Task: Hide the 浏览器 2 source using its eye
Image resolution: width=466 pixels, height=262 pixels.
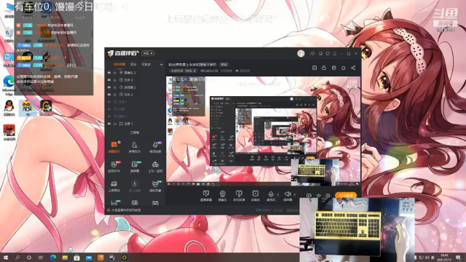Action: point(109,87)
